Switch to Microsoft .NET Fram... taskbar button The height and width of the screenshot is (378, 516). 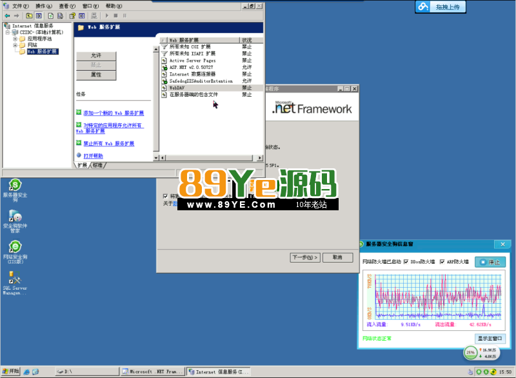(152, 372)
